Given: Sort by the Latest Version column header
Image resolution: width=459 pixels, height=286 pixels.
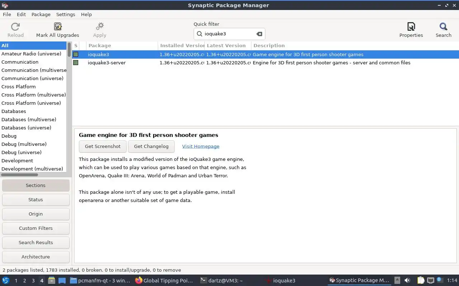Looking at the screenshot, I should pyautogui.click(x=228, y=45).
